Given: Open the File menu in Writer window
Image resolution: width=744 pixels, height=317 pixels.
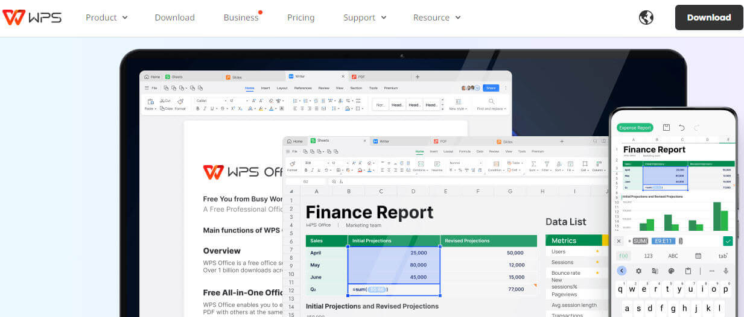Looking at the screenshot, I should [x=151, y=88].
